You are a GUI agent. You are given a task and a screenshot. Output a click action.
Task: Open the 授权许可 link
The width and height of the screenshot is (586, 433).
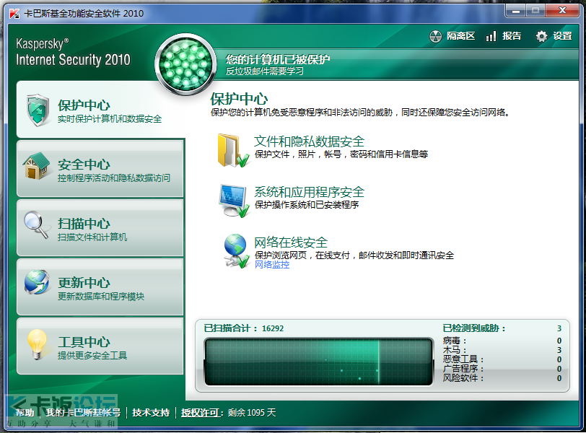pyautogui.click(x=200, y=413)
